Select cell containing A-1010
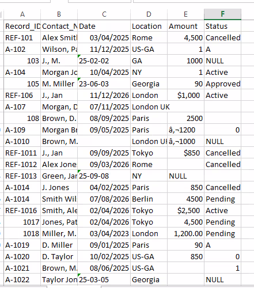The image size is (254, 288). 22,141
